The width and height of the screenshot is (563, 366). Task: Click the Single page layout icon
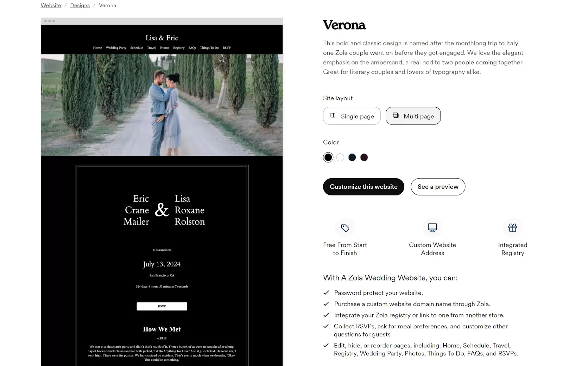coord(333,116)
